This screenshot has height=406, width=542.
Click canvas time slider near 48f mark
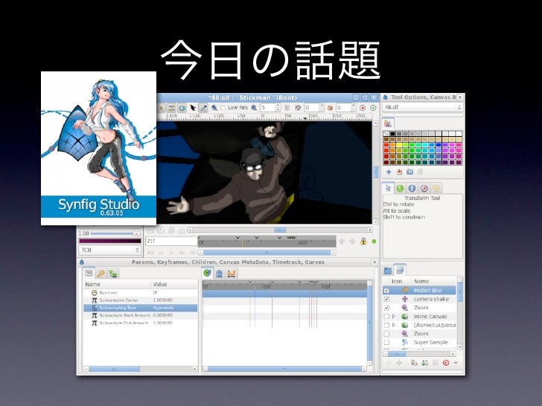[x=302, y=242]
